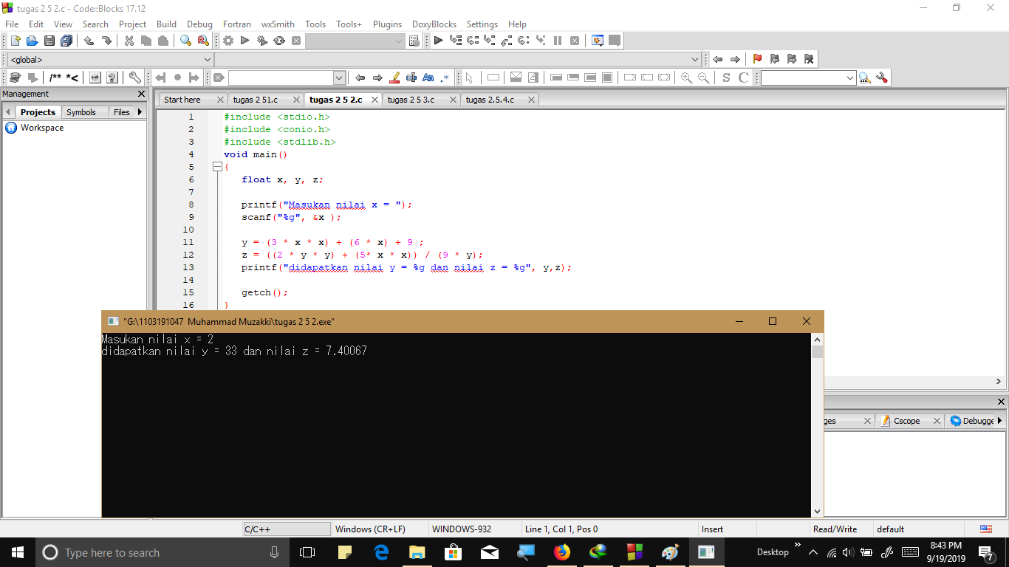
Task: Open the Find magnifier tool
Action: 186,41
